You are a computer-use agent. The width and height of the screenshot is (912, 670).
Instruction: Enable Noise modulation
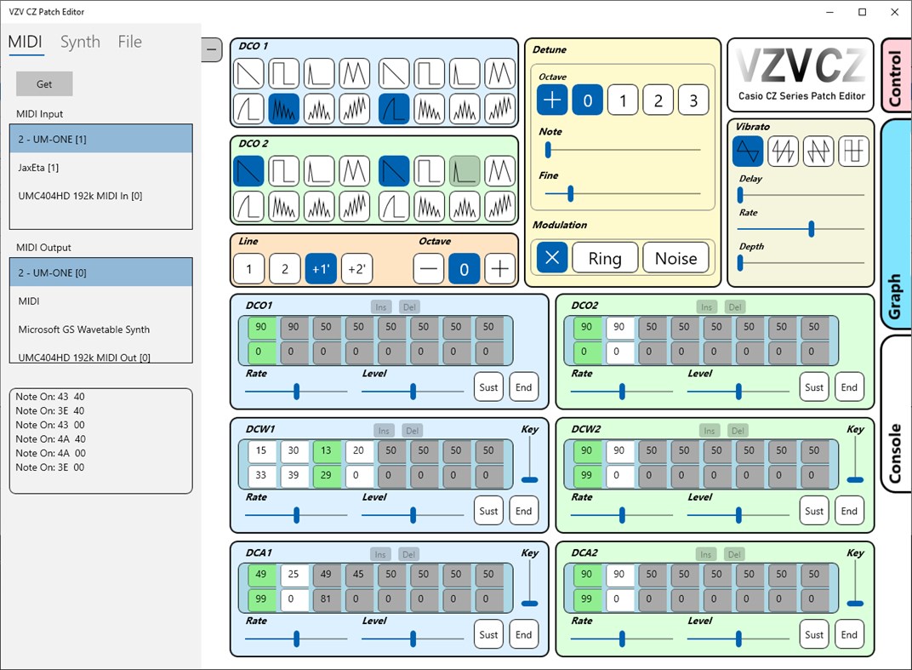676,257
